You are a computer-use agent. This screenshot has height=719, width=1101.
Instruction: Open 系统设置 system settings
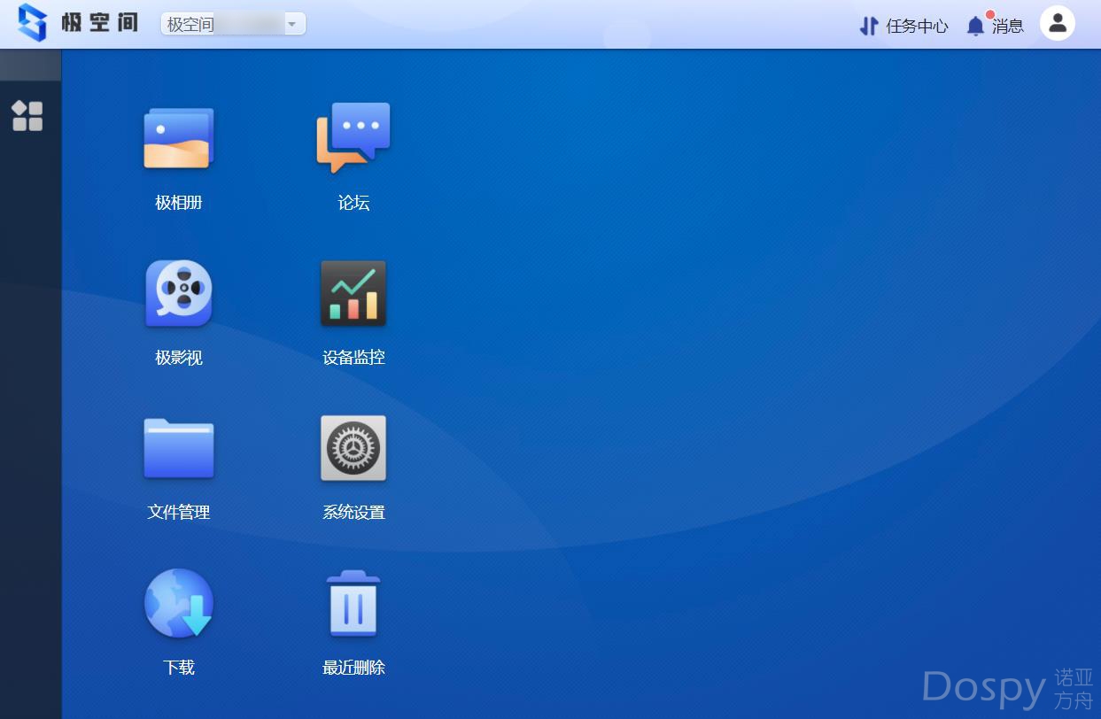pos(353,448)
